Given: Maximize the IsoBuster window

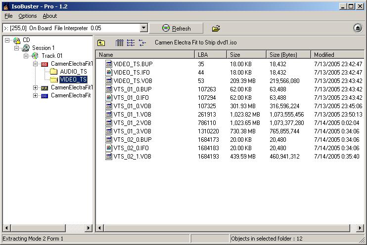Looking at the screenshot, I should [x=351, y=6].
